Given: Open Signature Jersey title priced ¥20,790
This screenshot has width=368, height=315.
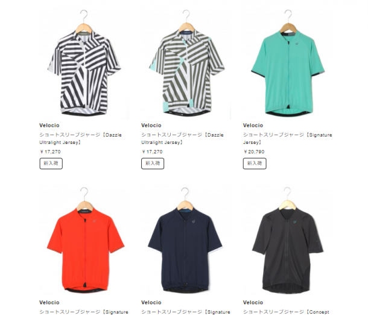Looking at the screenshot, I should tap(288, 138).
